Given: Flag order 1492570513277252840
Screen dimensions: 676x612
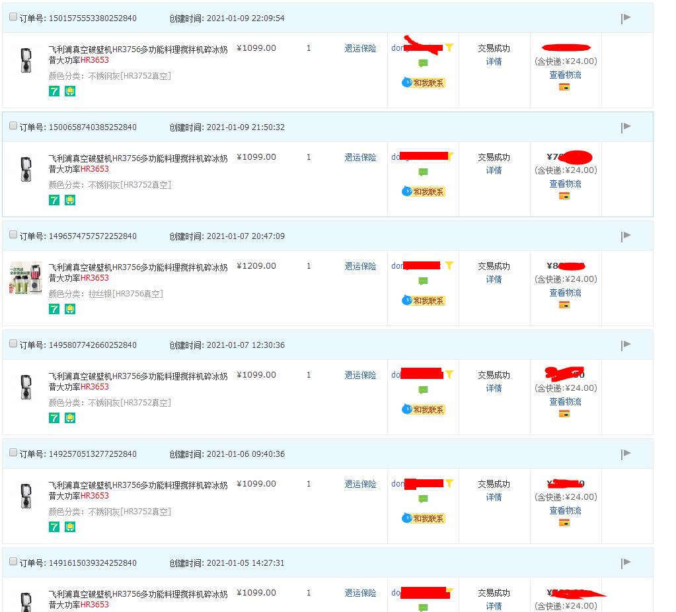Looking at the screenshot, I should point(626,454).
